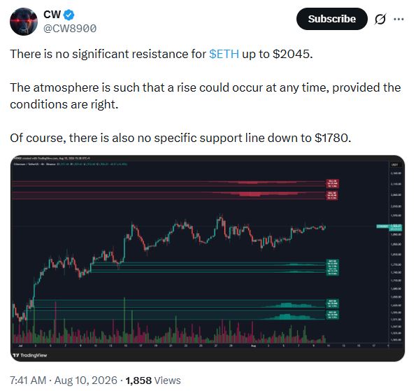
Task: Click the USDT price axis header
Action: click(x=395, y=165)
